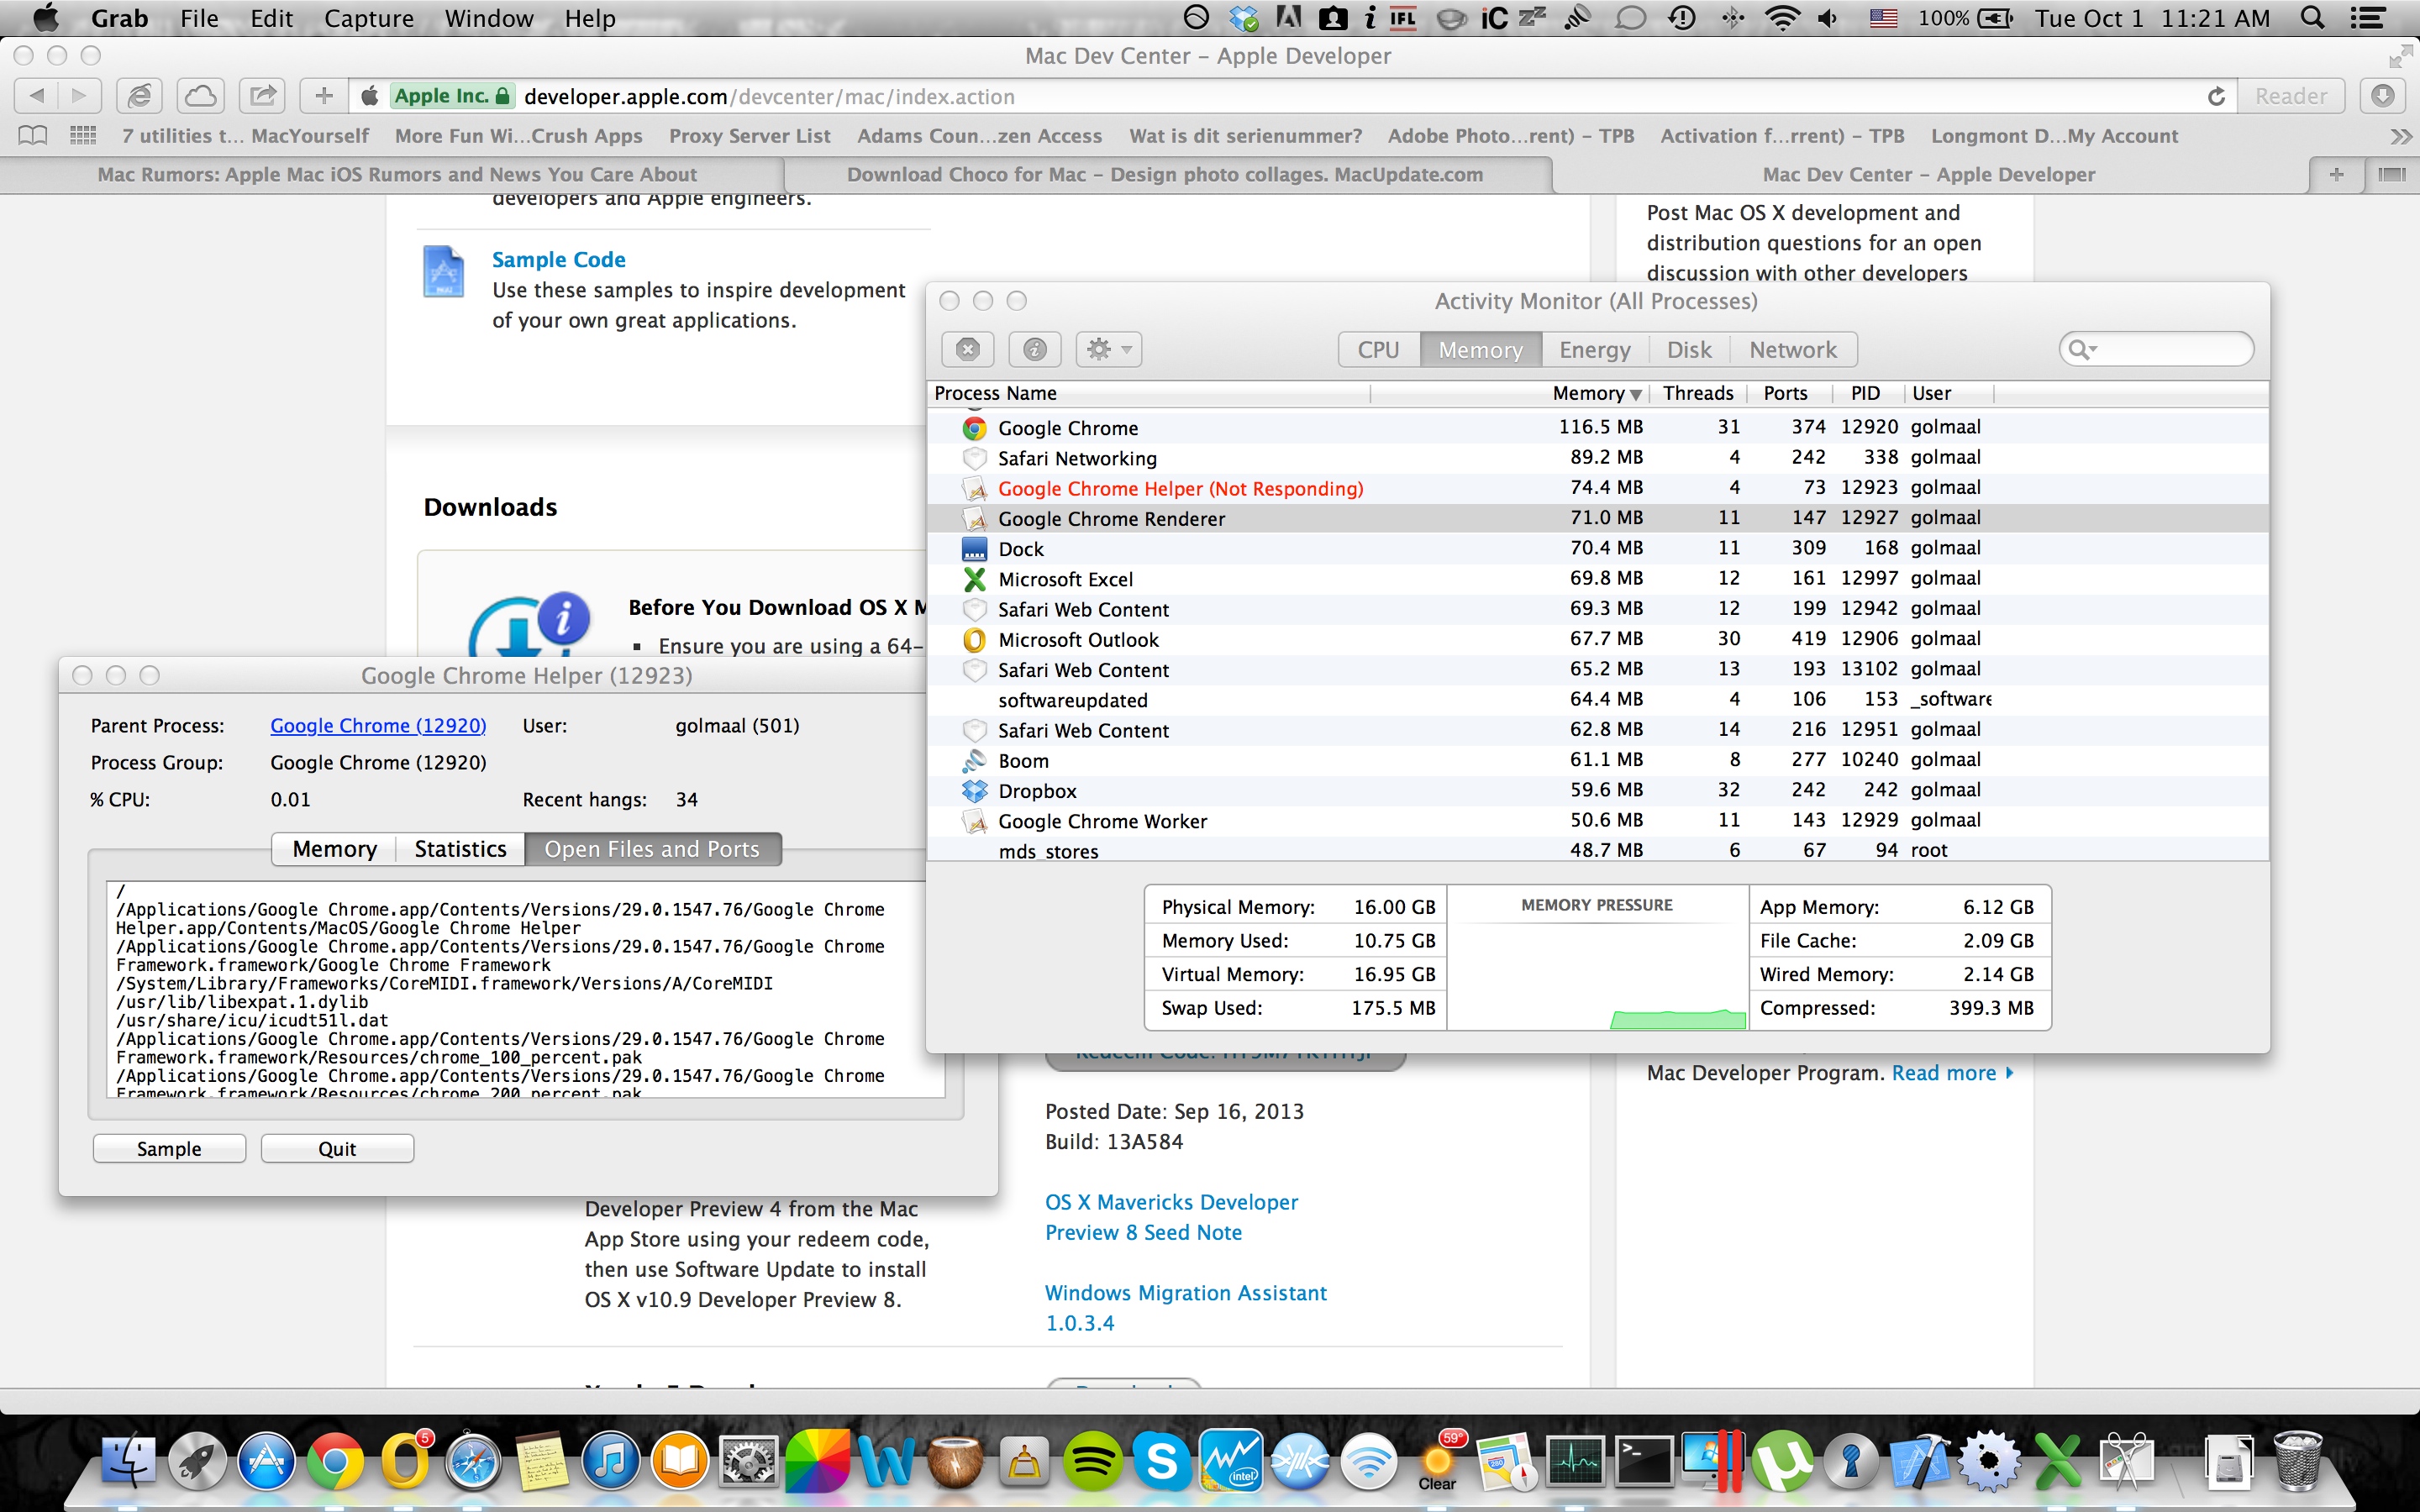Show Safari downloads with the download arrow icon
Screen dimensions: 2420x1512
pos(2383,96)
